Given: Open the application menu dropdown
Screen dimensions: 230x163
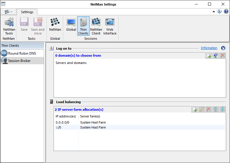Looking at the screenshot, I should [8, 12].
